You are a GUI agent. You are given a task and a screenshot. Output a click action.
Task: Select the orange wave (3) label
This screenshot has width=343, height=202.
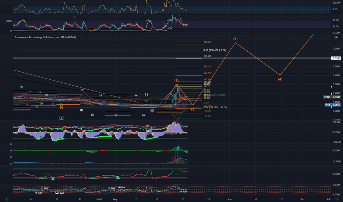(x=235, y=39)
